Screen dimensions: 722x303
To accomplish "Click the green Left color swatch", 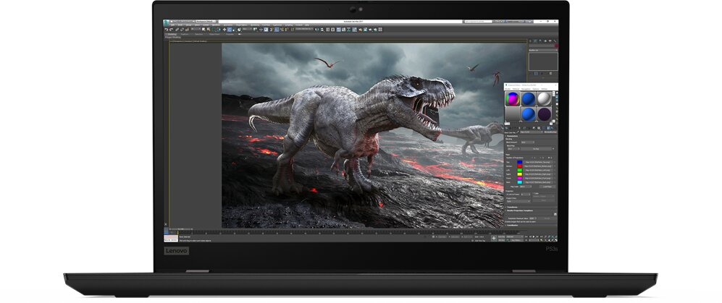I will [x=520, y=170].
